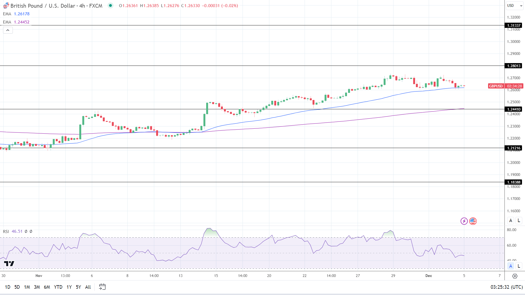The width and height of the screenshot is (525, 295).
Task: Click the US flag economic event icon
Action: tap(473, 221)
